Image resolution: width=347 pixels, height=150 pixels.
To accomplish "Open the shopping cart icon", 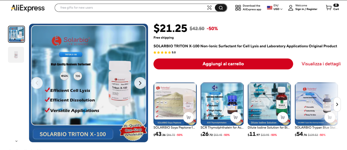I will pyautogui.click(x=329, y=8).
